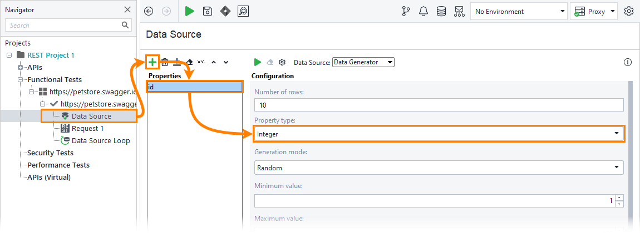Click the XY rename property icon
Screen dimensions: 640x233
pyautogui.click(x=201, y=62)
